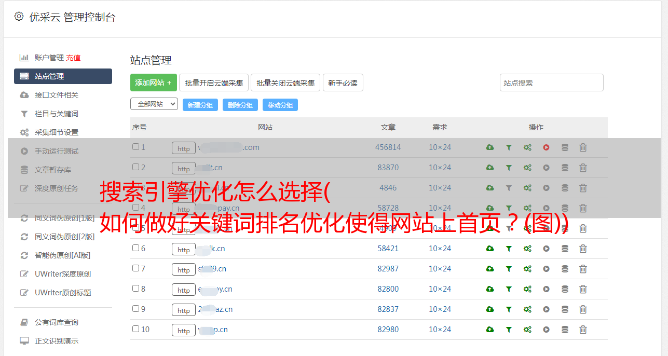Open 账户管理 in the sidebar
The width and height of the screenshot is (668, 356).
pos(49,58)
